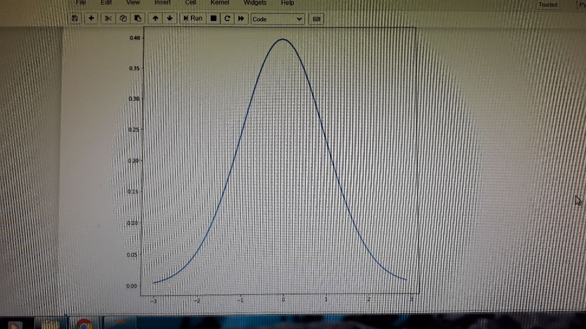Interrupt the kernel with stop icon
The image size is (586, 329).
click(213, 19)
